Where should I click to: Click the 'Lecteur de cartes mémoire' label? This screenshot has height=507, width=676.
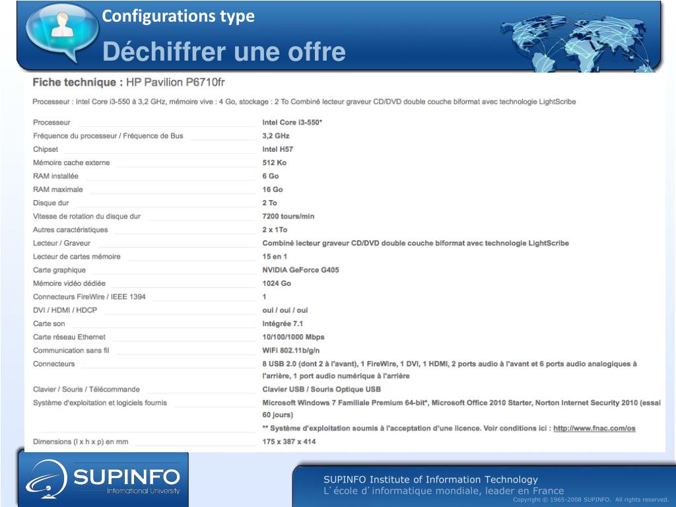point(77,257)
